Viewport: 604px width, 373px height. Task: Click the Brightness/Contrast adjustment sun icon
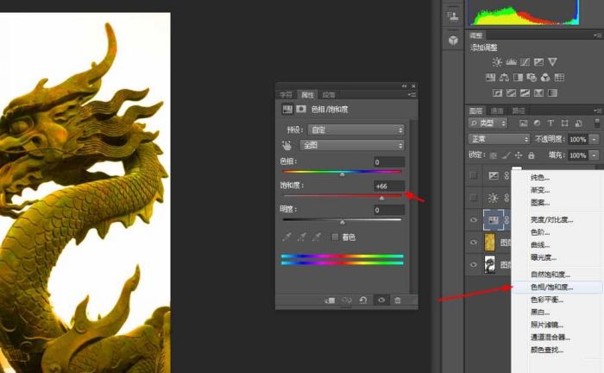497,62
